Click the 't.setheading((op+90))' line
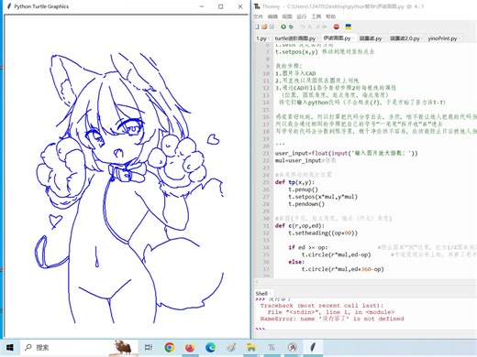The height and width of the screenshot is (357, 477). [x=323, y=233]
